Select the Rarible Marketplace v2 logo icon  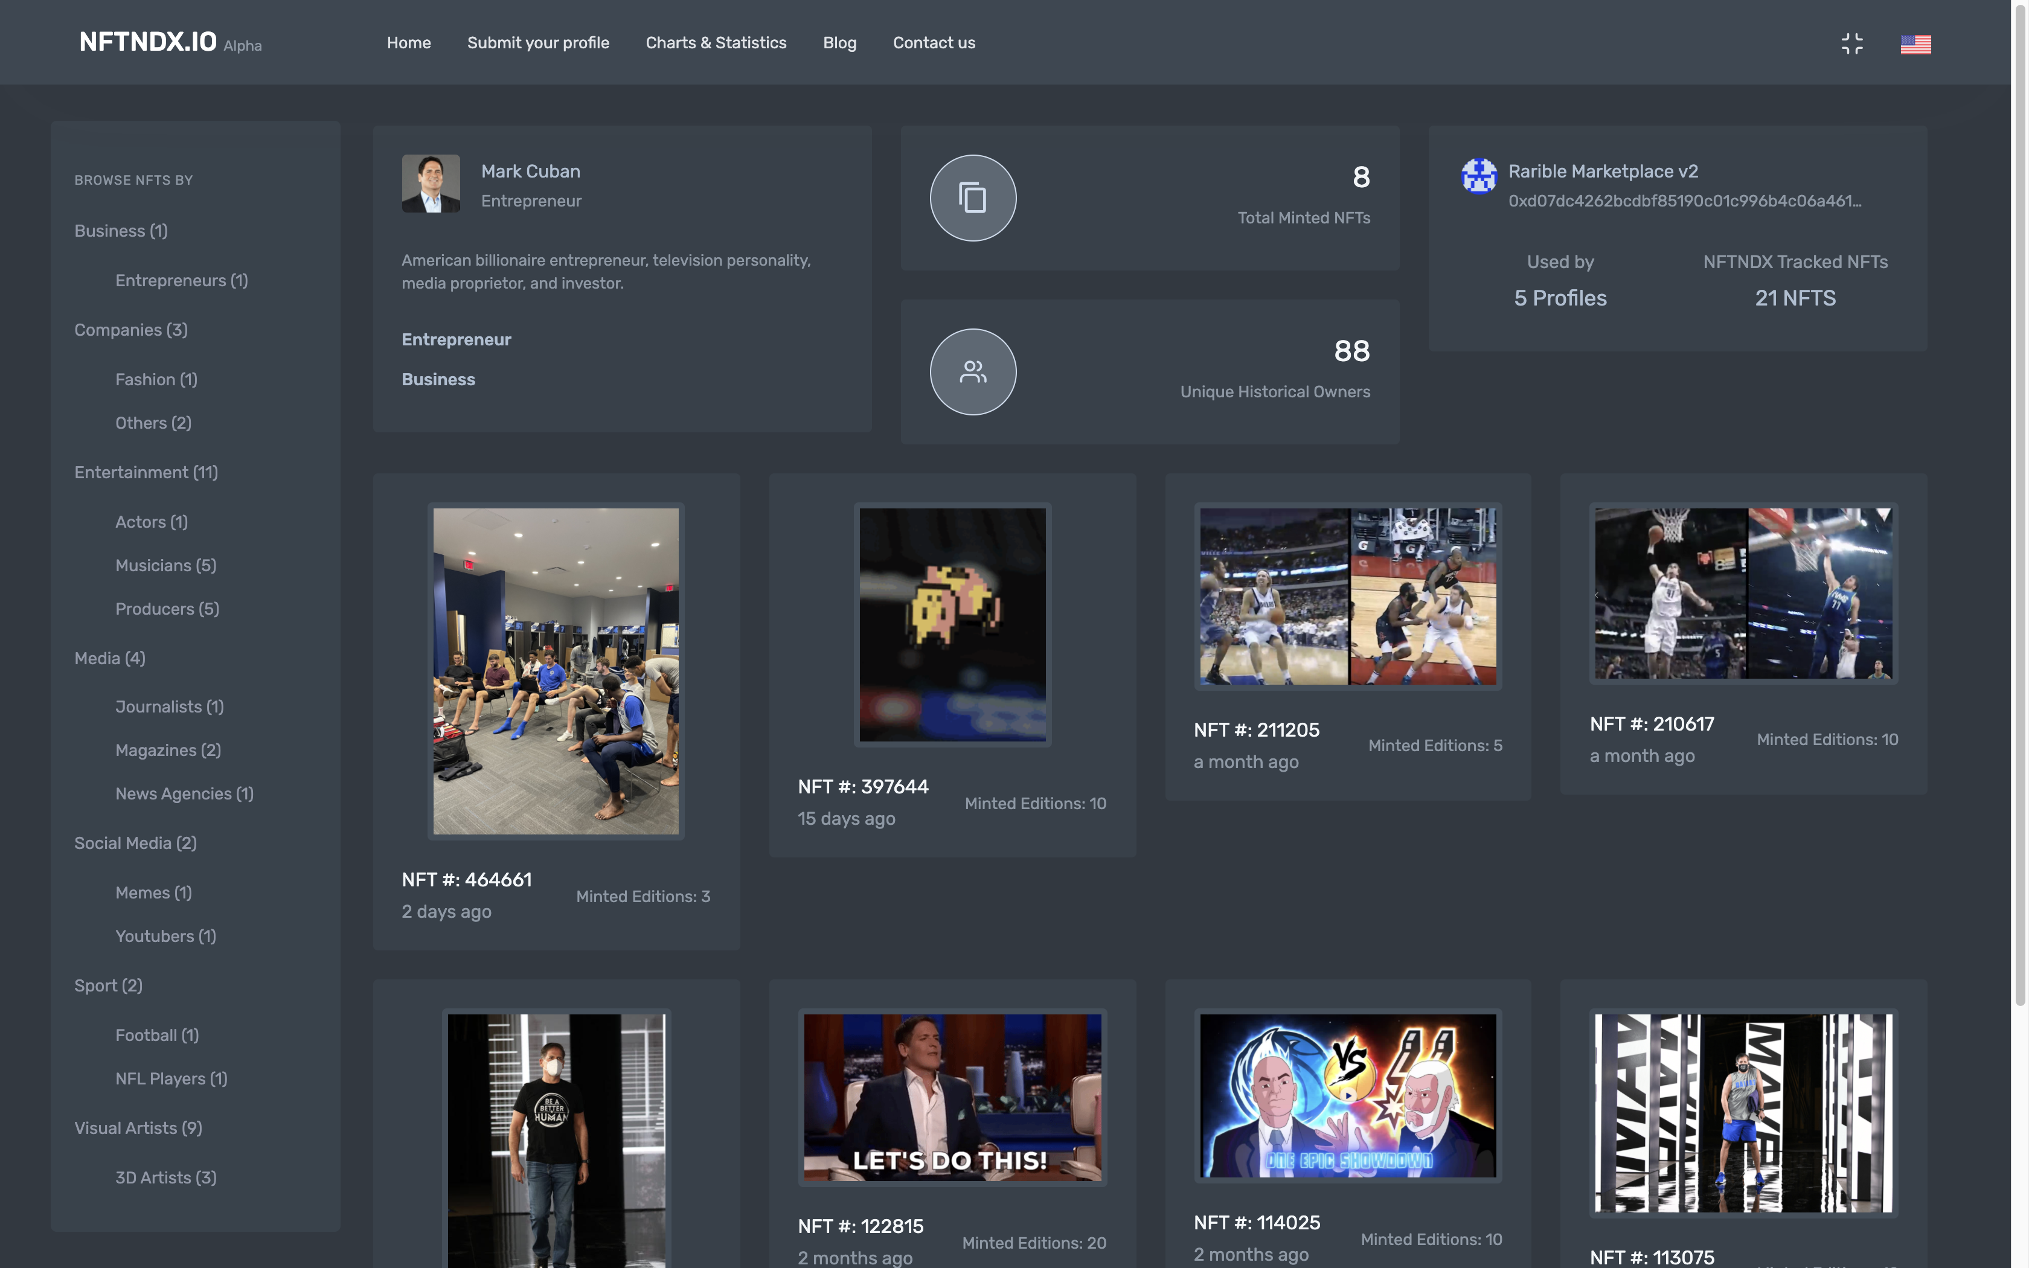pyautogui.click(x=1478, y=176)
